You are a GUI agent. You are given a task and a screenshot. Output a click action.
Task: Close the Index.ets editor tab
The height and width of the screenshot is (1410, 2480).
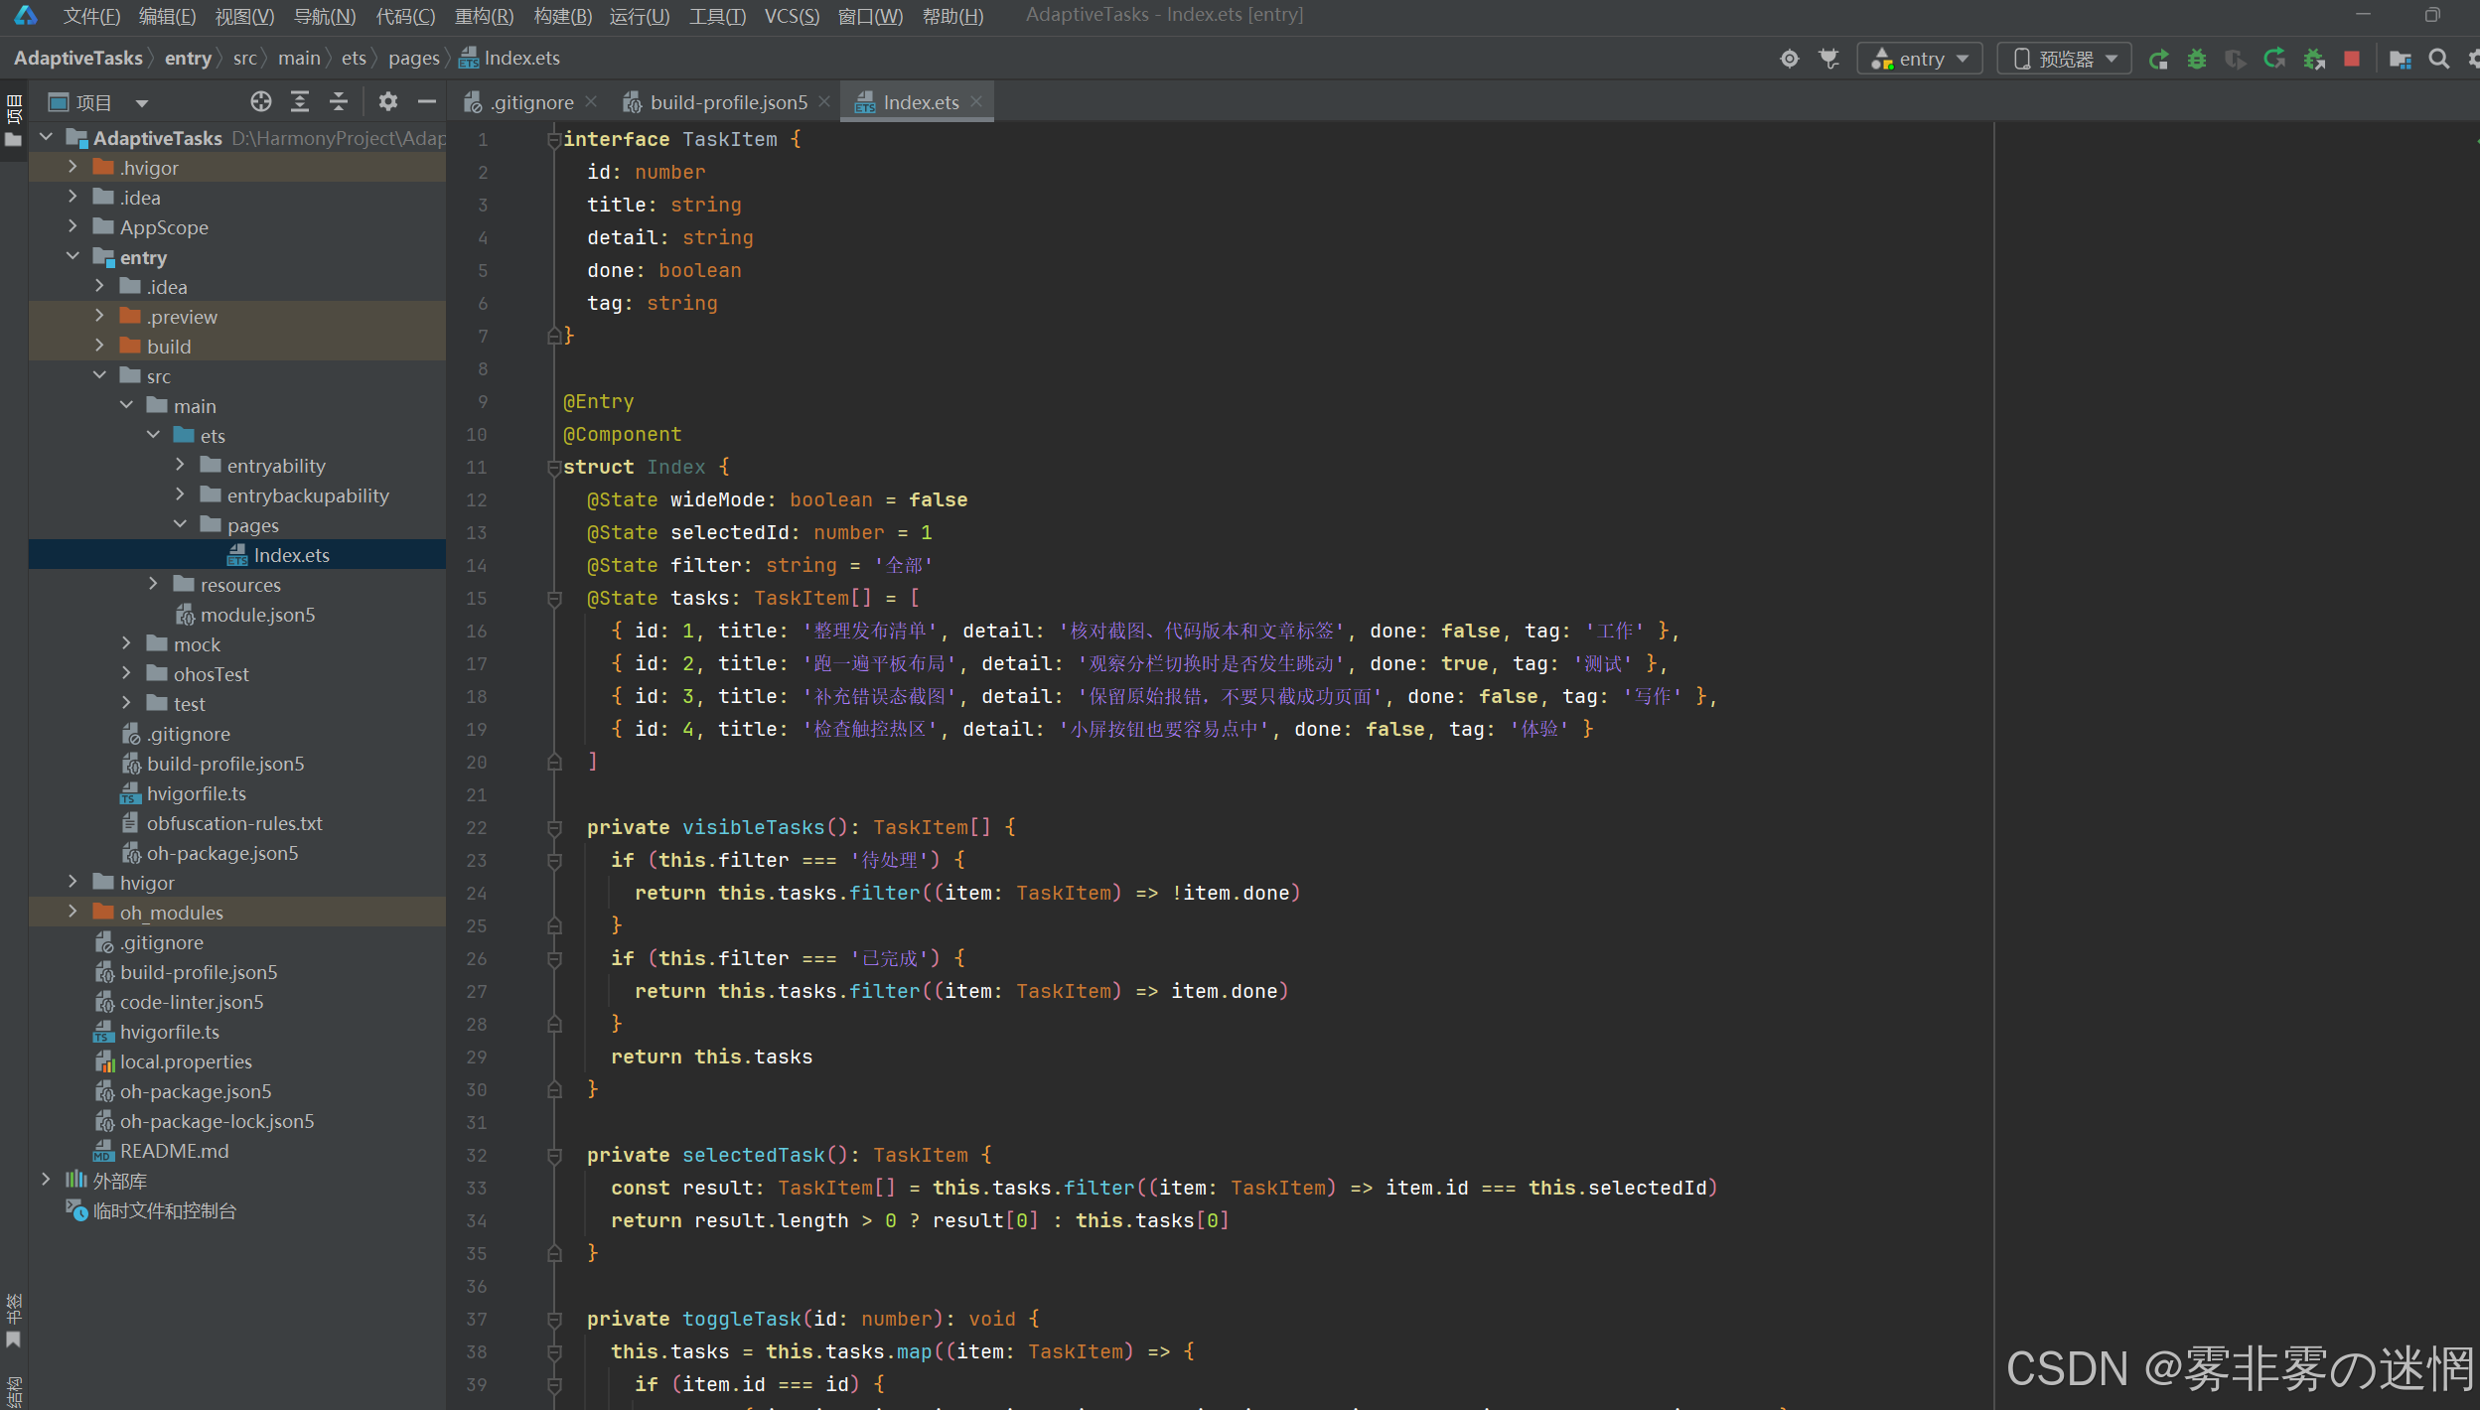(x=976, y=101)
